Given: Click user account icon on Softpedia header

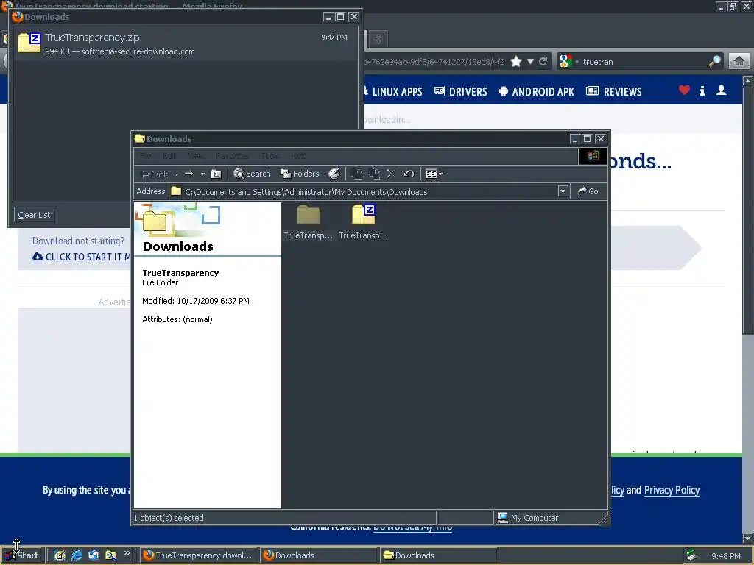Looking at the screenshot, I should [722, 90].
